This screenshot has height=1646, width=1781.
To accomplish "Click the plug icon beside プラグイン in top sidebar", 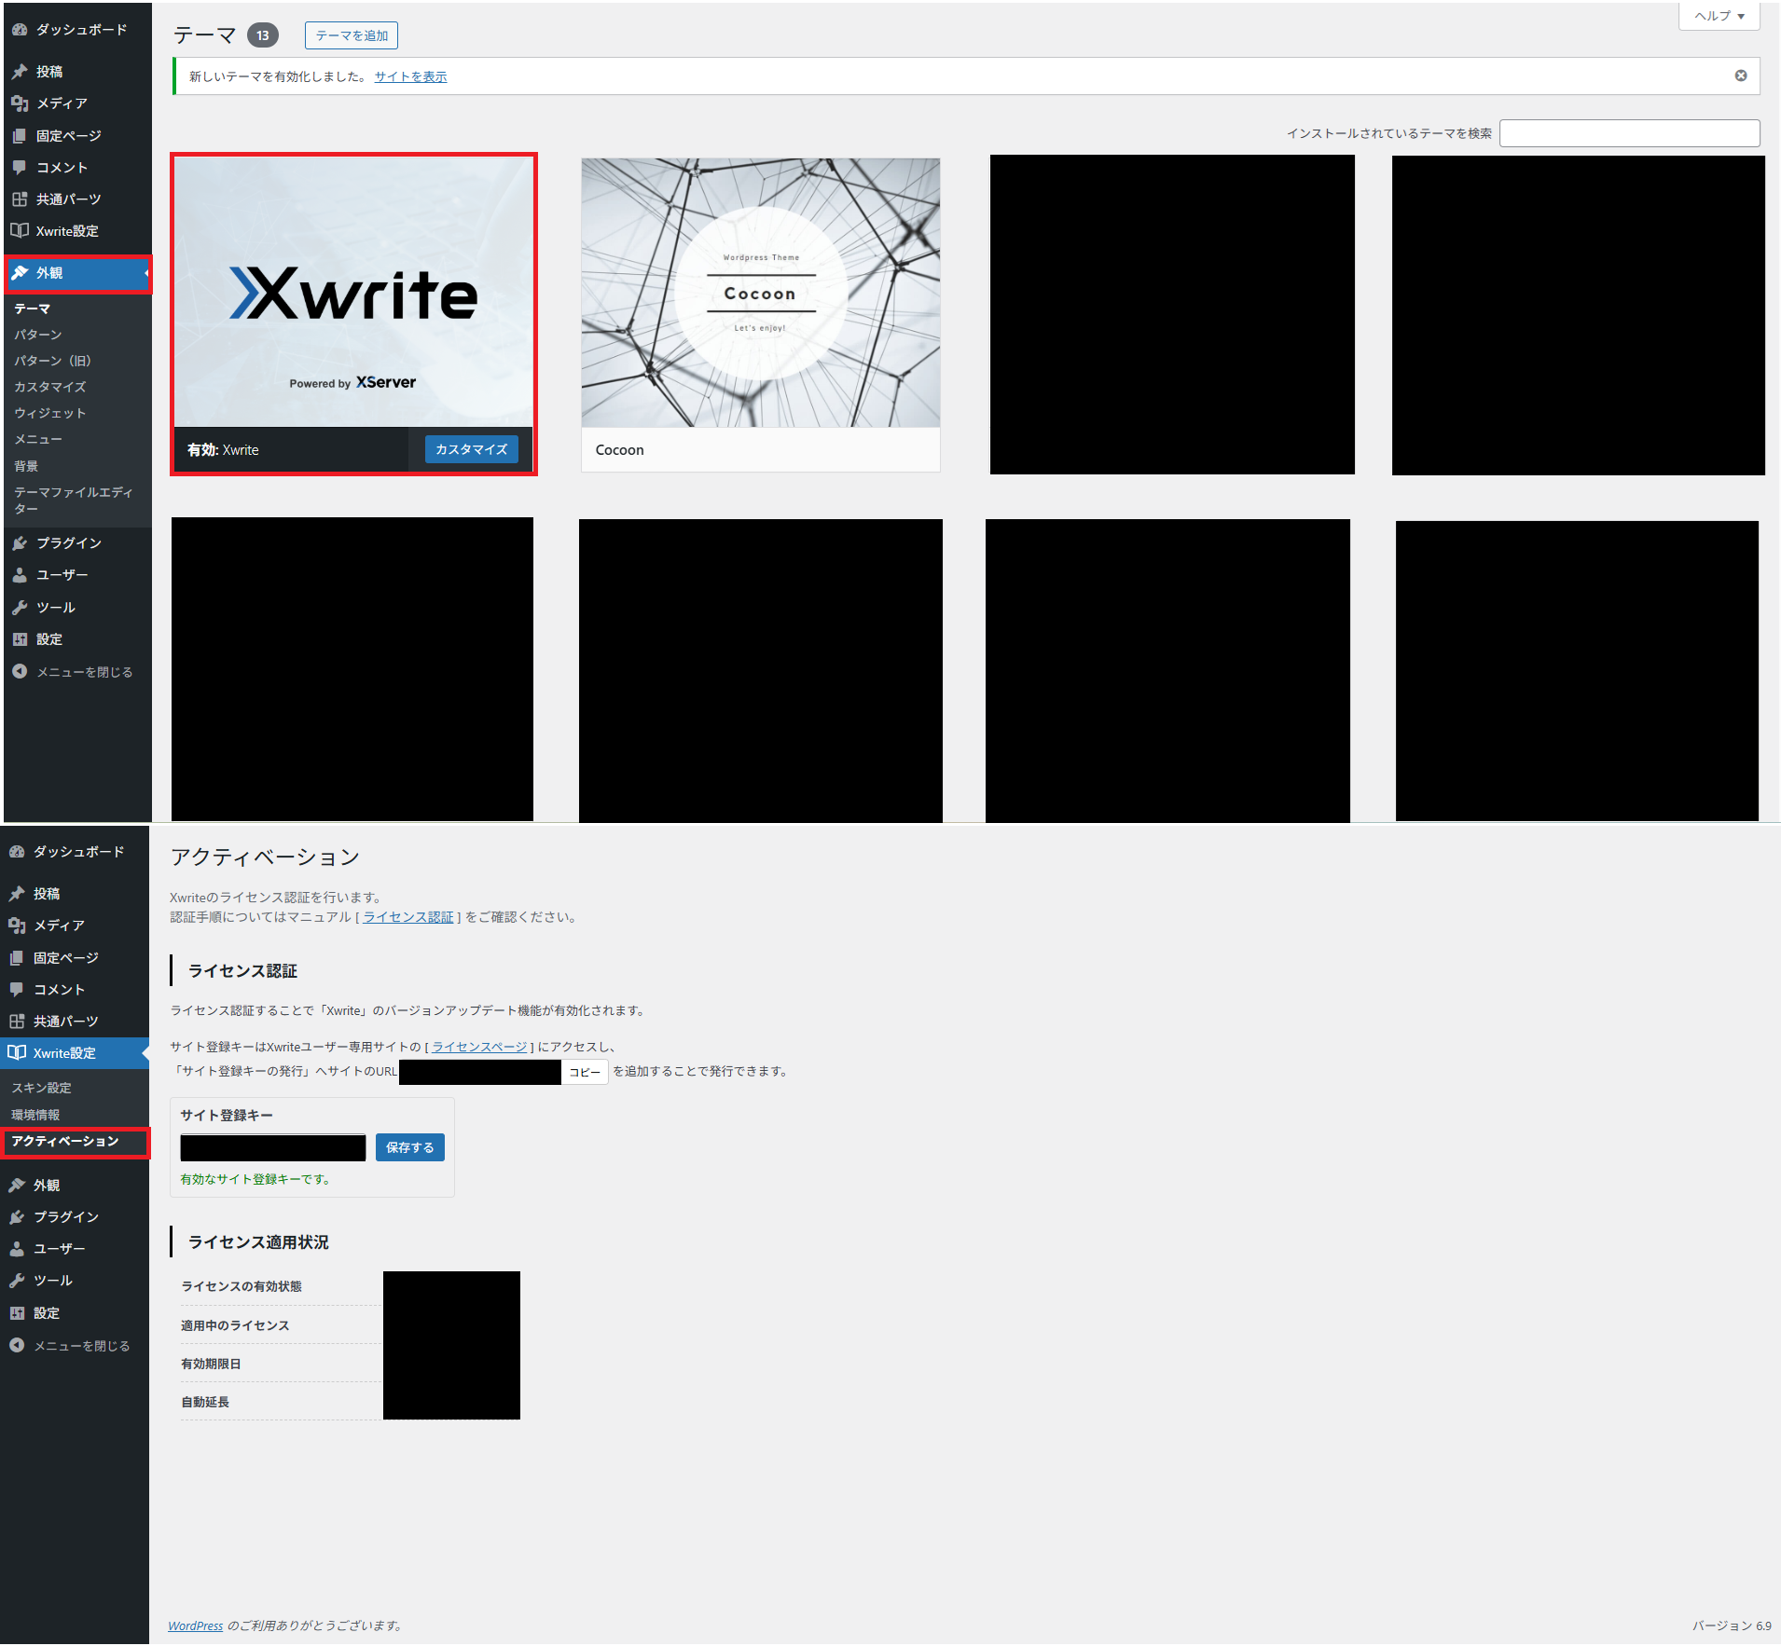I will [20, 543].
